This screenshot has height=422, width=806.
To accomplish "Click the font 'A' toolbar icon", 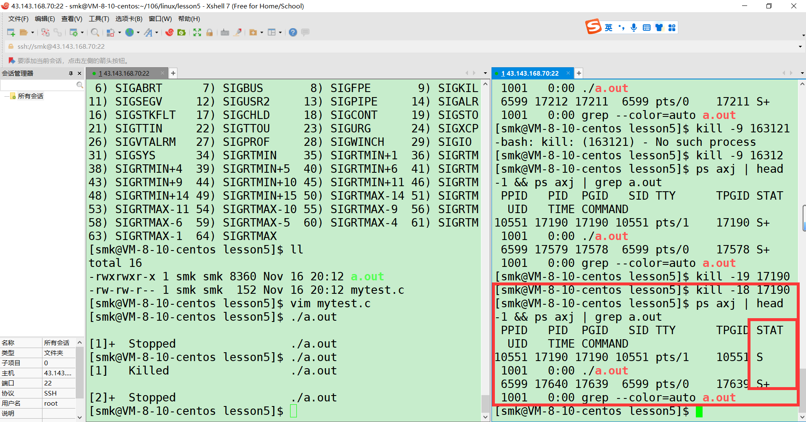I will (x=148, y=32).
